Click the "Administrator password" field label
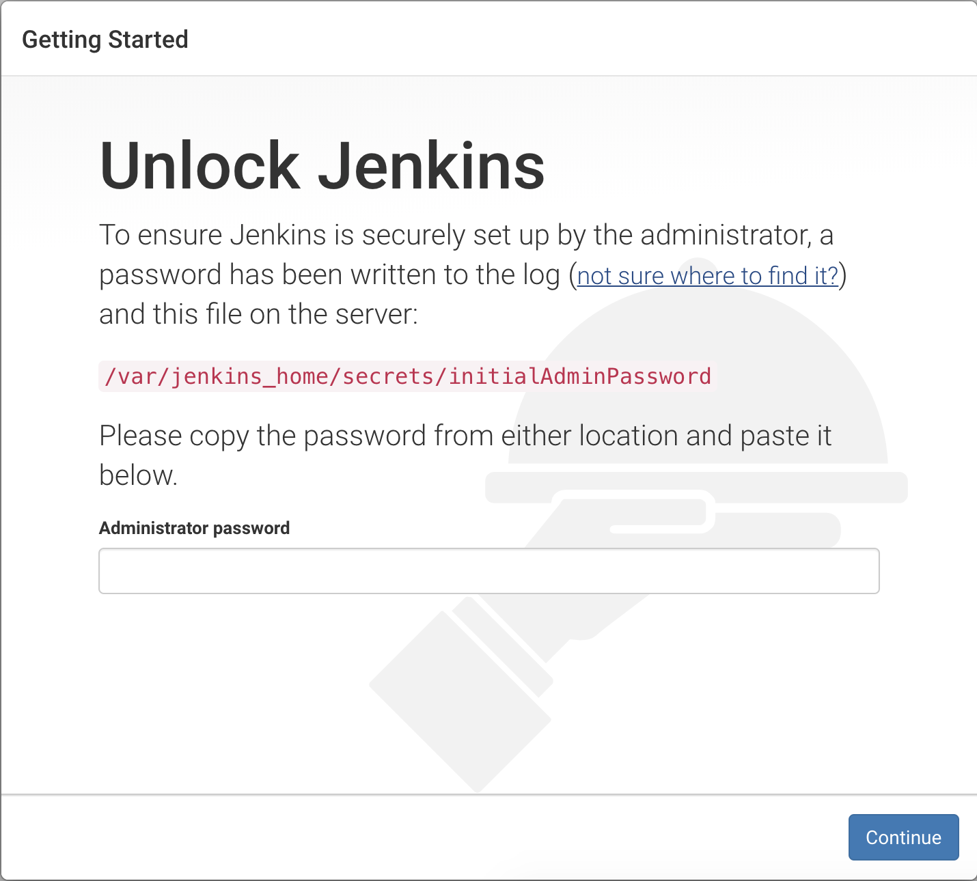This screenshot has height=881, width=977. [195, 528]
